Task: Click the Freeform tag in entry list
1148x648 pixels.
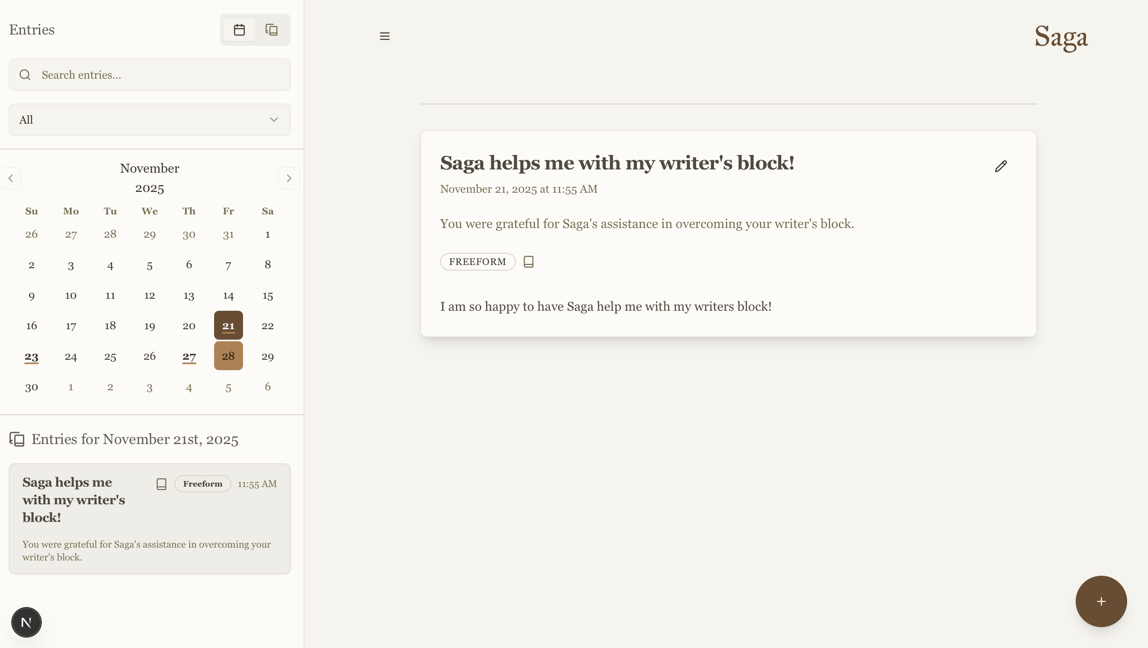Action: tap(202, 484)
